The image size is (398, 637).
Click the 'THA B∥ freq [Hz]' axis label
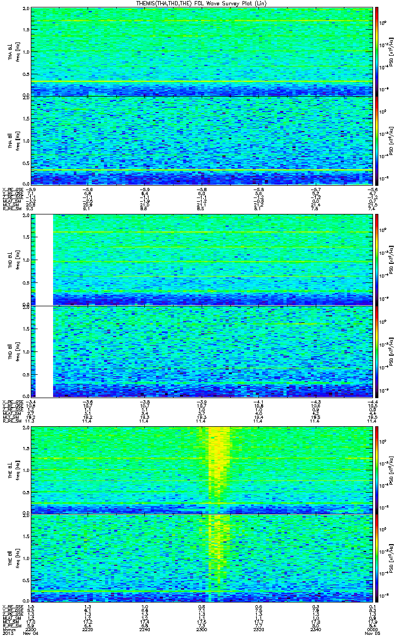click(x=13, y=140)
